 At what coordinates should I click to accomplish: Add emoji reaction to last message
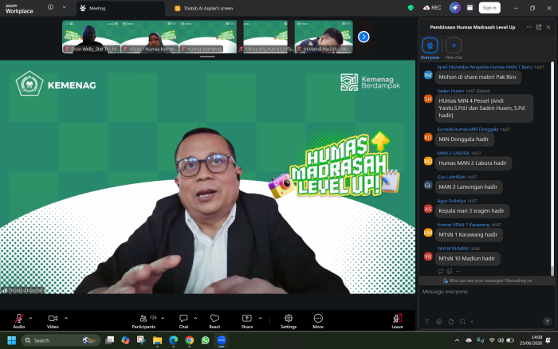point(450,271)
